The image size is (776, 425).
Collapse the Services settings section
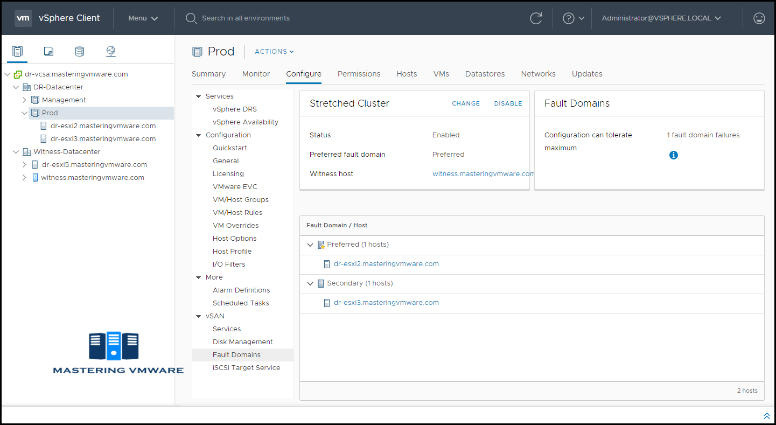point(198,96)
